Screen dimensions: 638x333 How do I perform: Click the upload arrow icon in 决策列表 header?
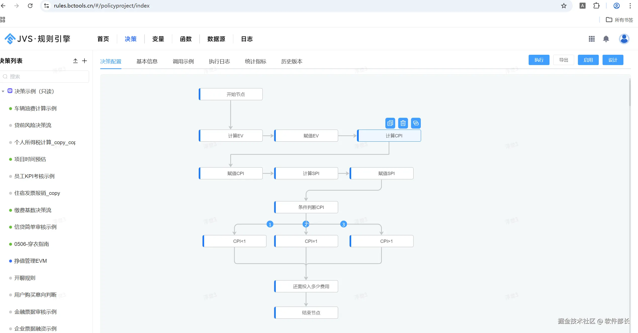[x=75, y=61]
